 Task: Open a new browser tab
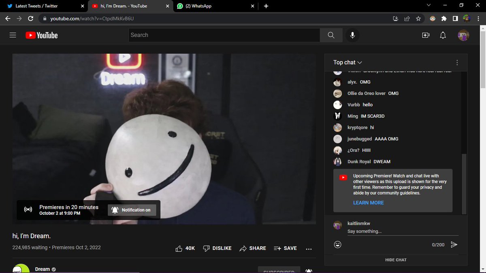[266, 6]
